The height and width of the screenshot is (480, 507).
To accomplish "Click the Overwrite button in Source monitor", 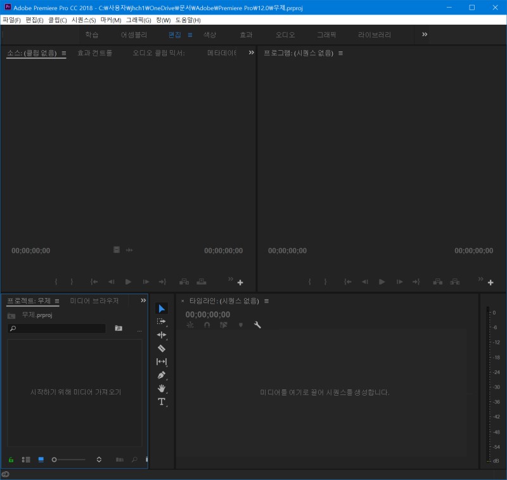I will tap(201, 282).
